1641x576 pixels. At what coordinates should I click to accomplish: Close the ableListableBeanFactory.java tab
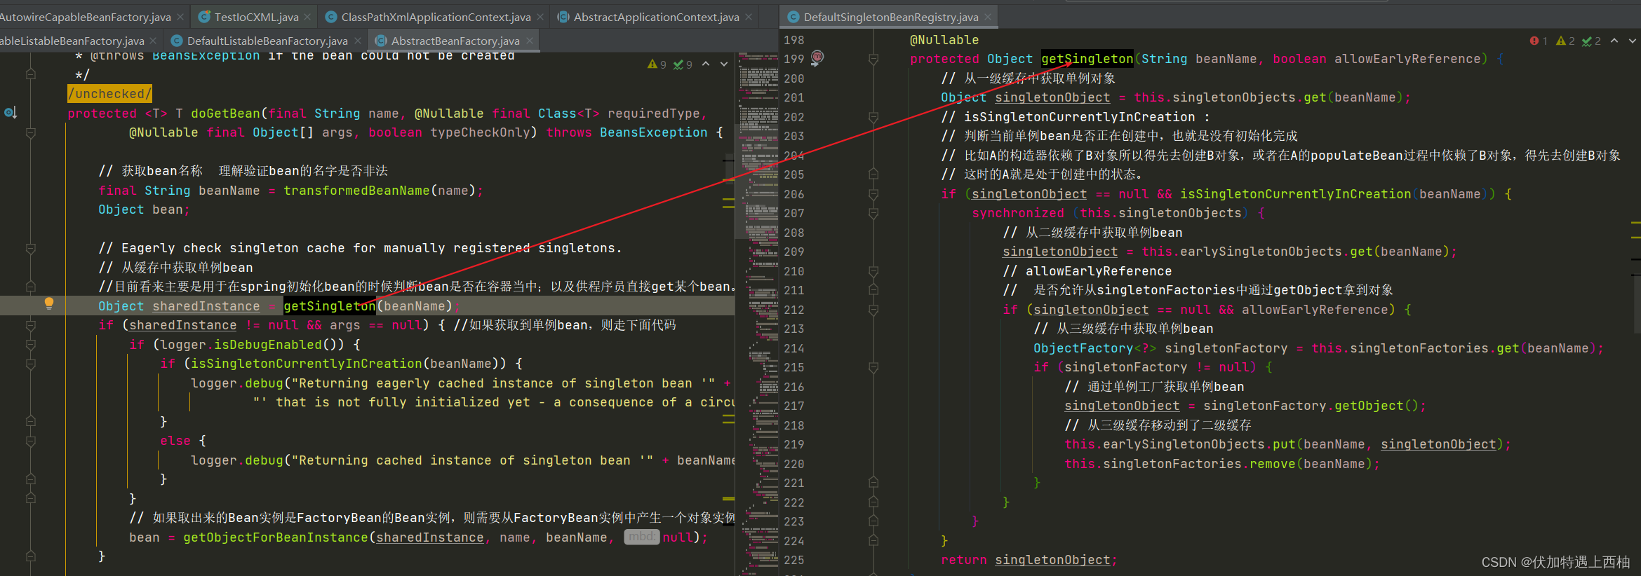154,41
